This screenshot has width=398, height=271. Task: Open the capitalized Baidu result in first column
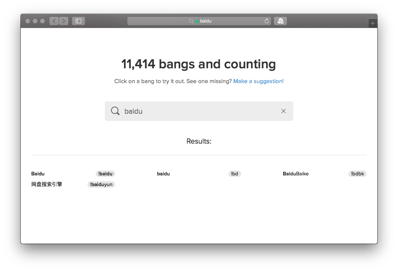click(38, 174)
